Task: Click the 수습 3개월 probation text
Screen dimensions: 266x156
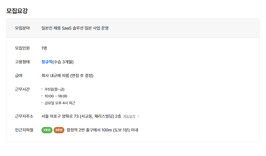Action: [x=63, y=62]
